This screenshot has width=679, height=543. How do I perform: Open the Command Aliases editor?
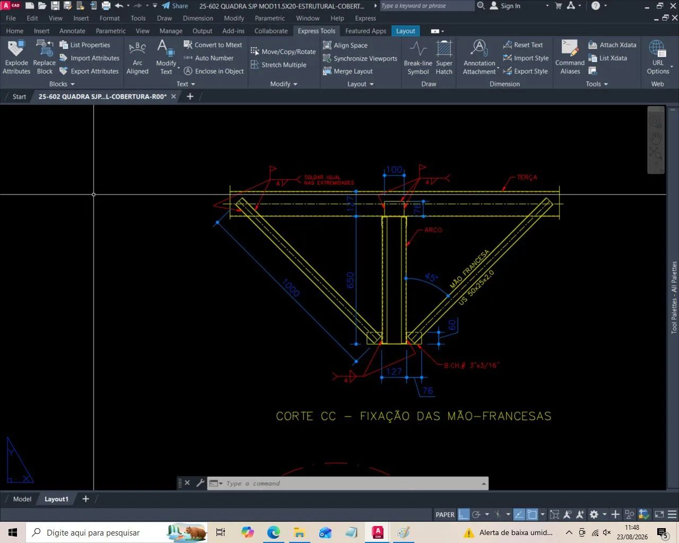pos(570,57)
